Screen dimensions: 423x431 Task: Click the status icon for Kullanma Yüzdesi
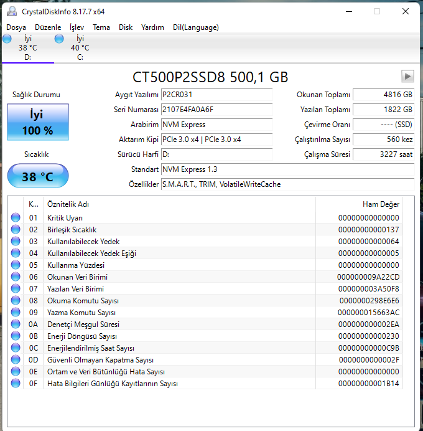click(16, 265)
